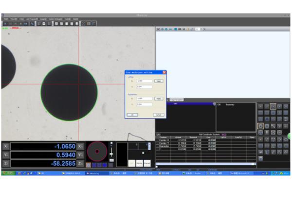Zero the Z axis using the button right of -58.2585
Screen dimensions: 292x208
[x=80, y=163]
